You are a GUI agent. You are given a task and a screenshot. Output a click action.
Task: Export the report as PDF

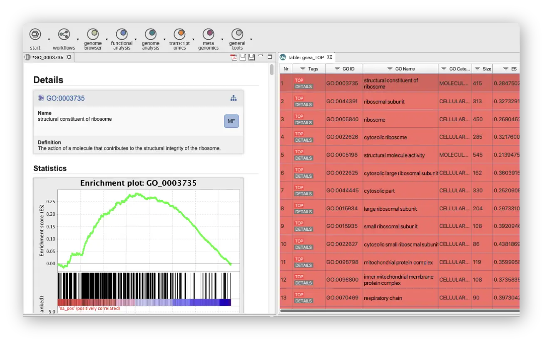pos(234,57)
